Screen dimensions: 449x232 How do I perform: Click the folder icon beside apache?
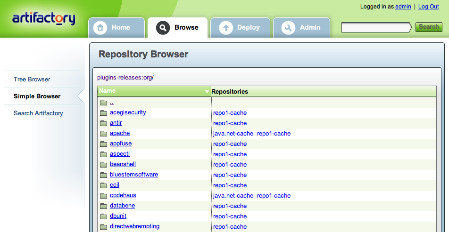(x=104, y=134)
